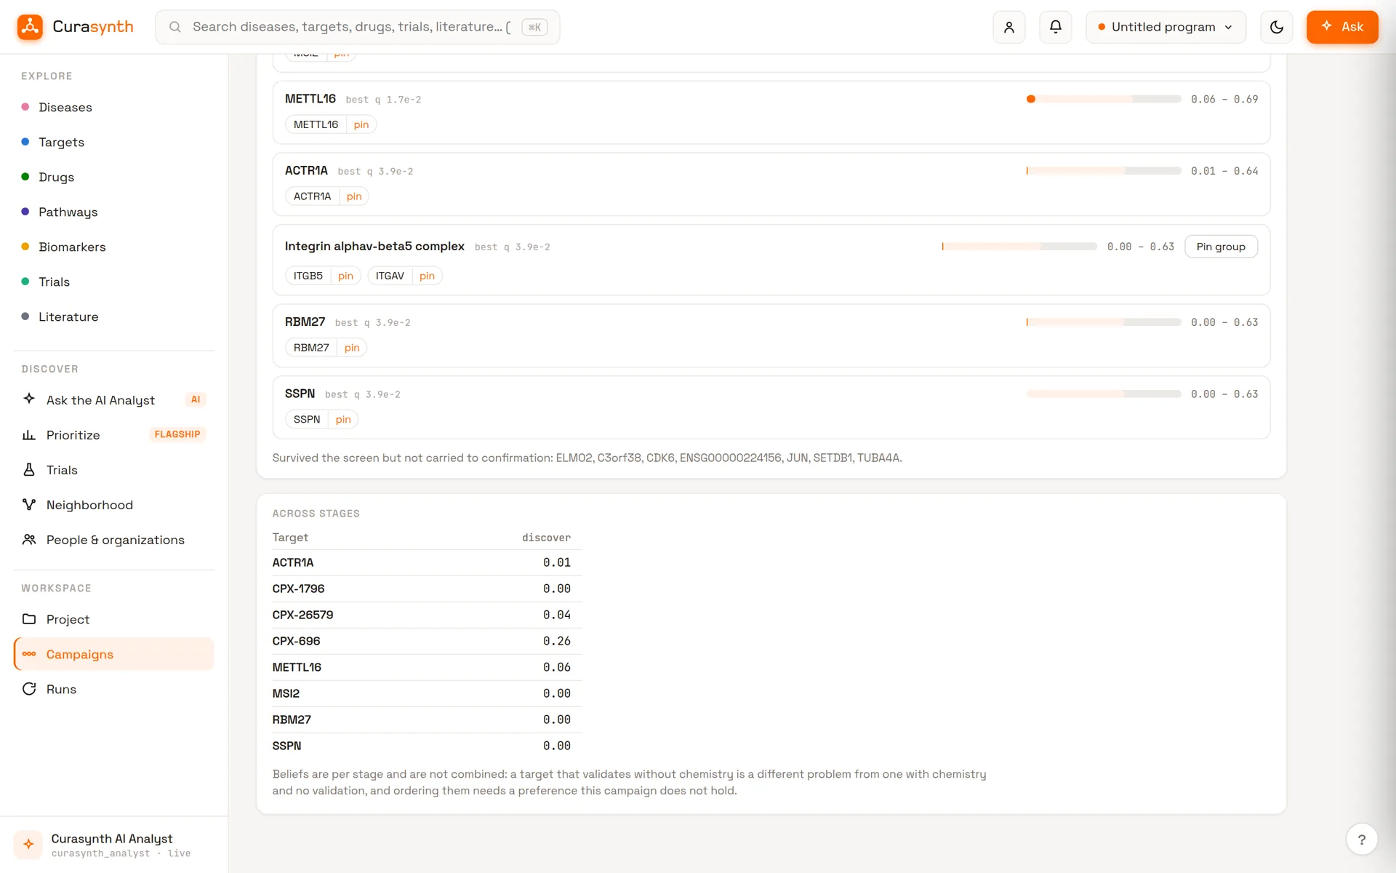Click Pin group for Integrin complex
This screenshot has width=1396, height=873.
click(x=1221, y=247)
